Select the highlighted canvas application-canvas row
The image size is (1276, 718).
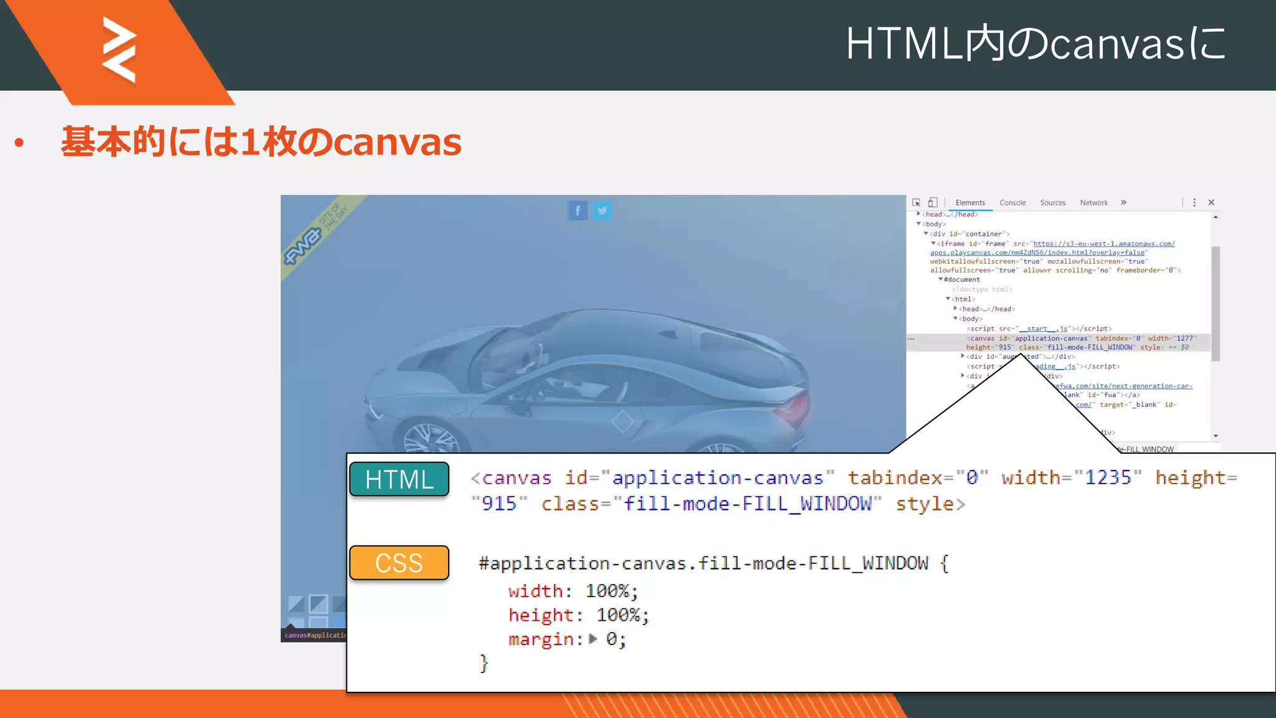[x=1059, y=343]
